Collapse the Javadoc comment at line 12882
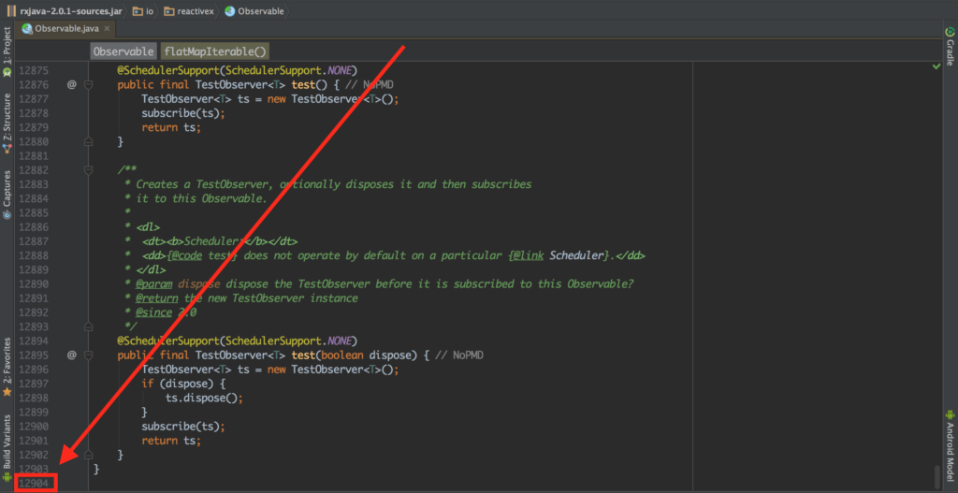The image size is (958, 493). (x=88, y=170)
